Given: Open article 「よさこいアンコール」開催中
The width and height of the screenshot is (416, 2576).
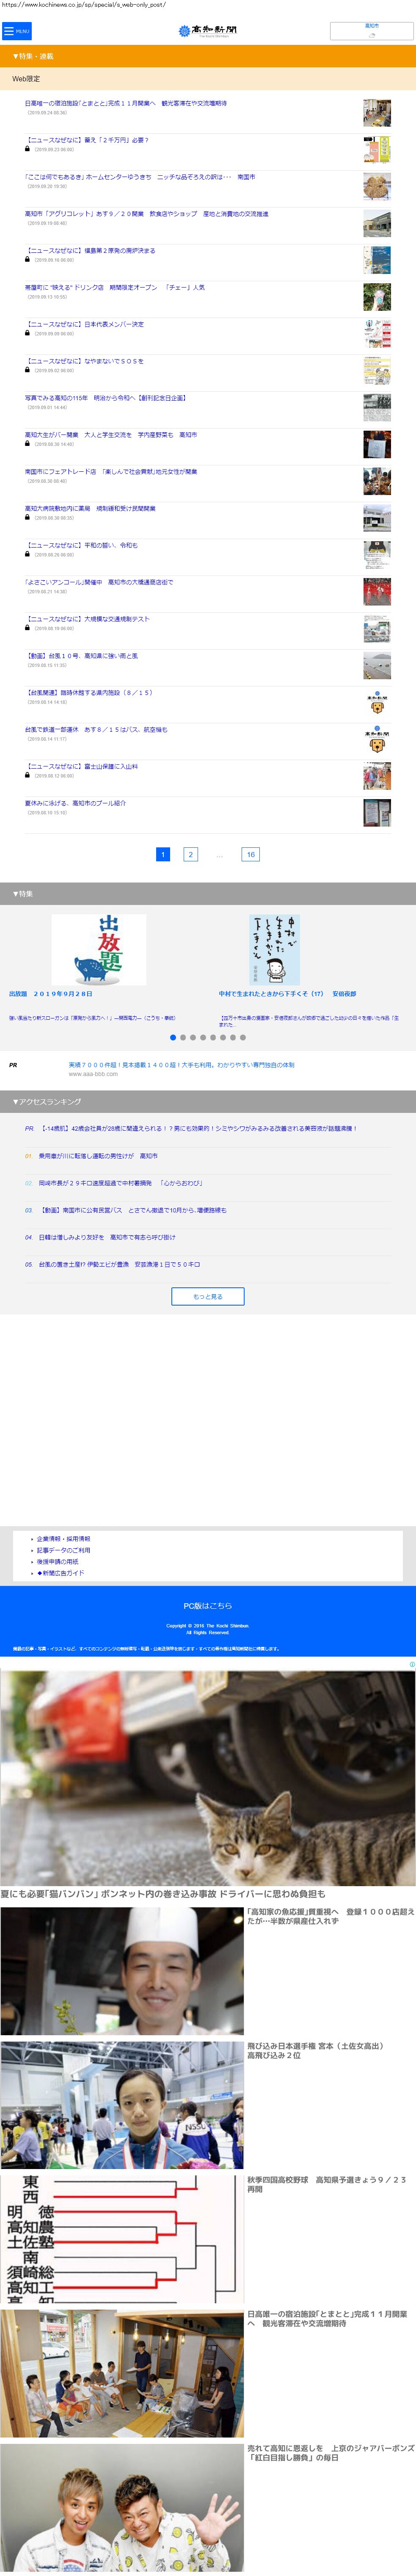Looking at the screenshot, I should click(x=99, y=582).
